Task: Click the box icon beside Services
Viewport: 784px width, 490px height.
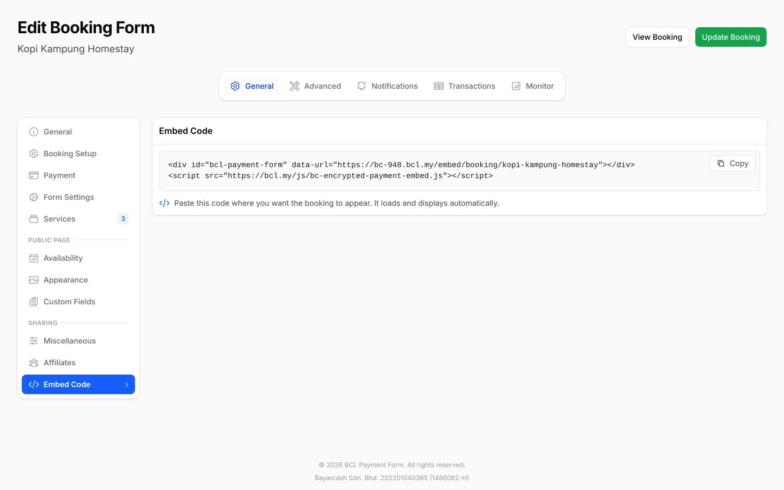Action: (34, 219)
